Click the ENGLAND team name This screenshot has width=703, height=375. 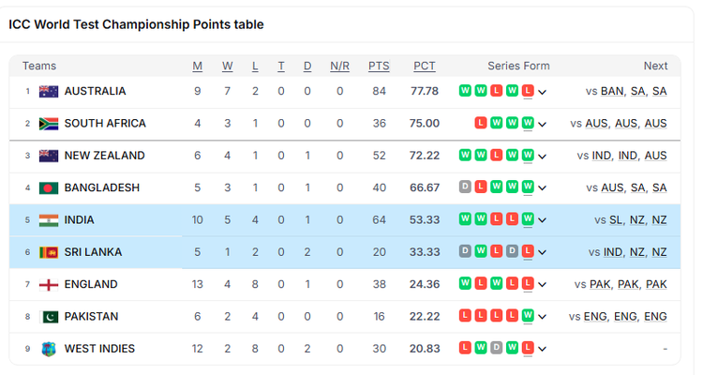tap(91, 284)
